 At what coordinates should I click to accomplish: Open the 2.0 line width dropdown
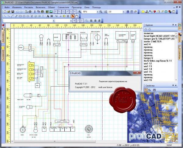coord(124,12)
